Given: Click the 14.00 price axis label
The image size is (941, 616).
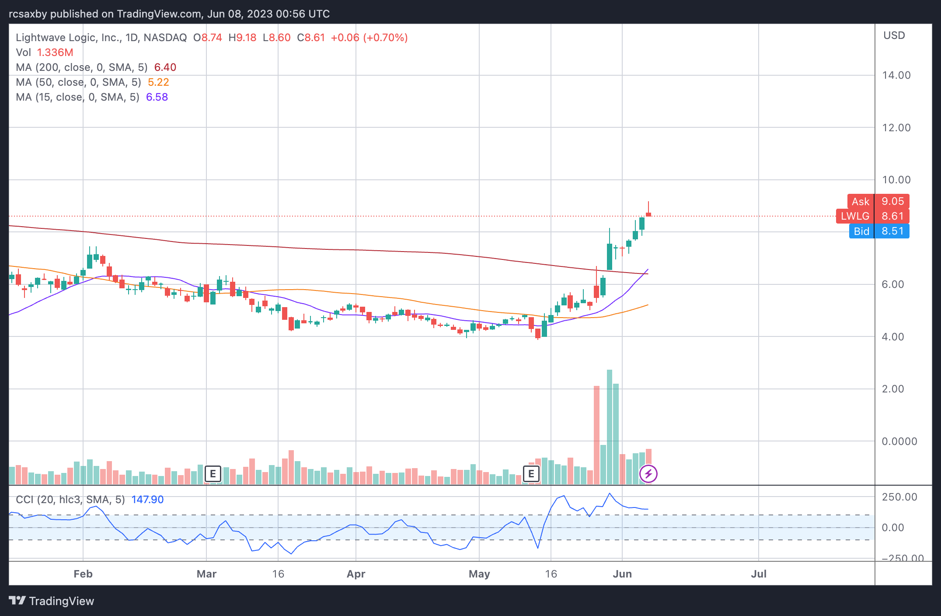Looking at the screenshot, I should (896, 75).
